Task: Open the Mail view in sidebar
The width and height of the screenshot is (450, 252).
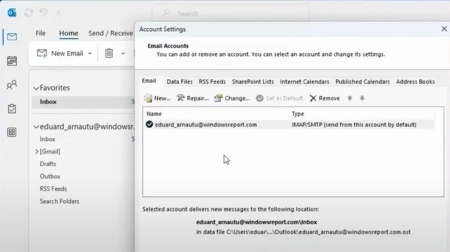Action: click(x=12, y=37)
